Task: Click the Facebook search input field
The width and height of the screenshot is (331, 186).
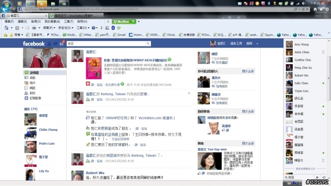Action: (x=106, y=43)
